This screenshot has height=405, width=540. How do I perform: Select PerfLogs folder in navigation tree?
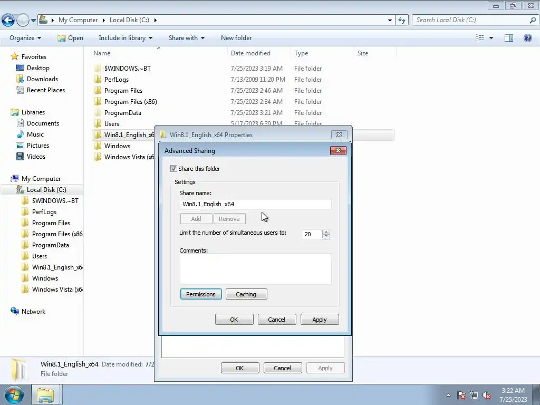(x=44, y=212)
